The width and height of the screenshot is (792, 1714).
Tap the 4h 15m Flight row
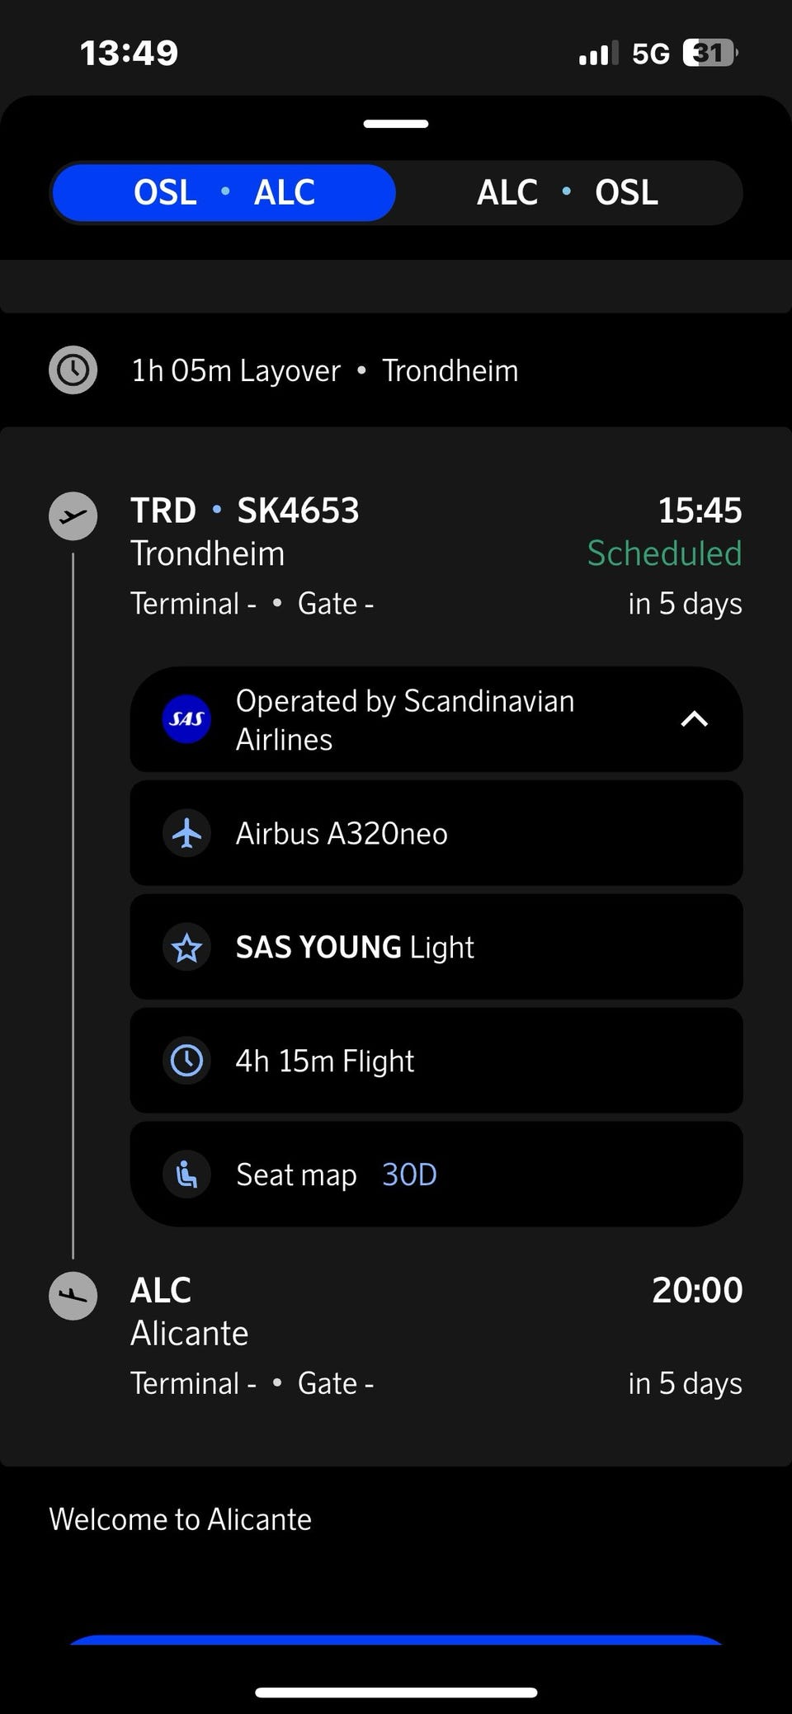tap(436, 1061)
